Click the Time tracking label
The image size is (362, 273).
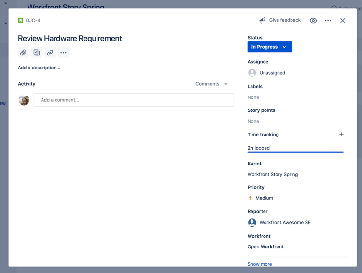pyautogui.click(x=263, y=135)
